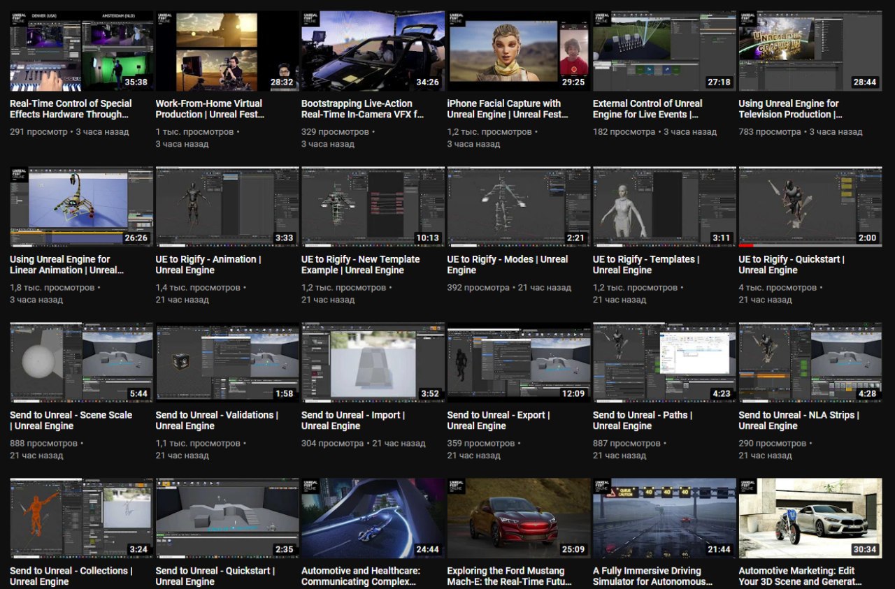This screenshot has height=589, width=895.
Task: Open the Automotive and Healthcare thumbnail
Action: coord(373,518)
